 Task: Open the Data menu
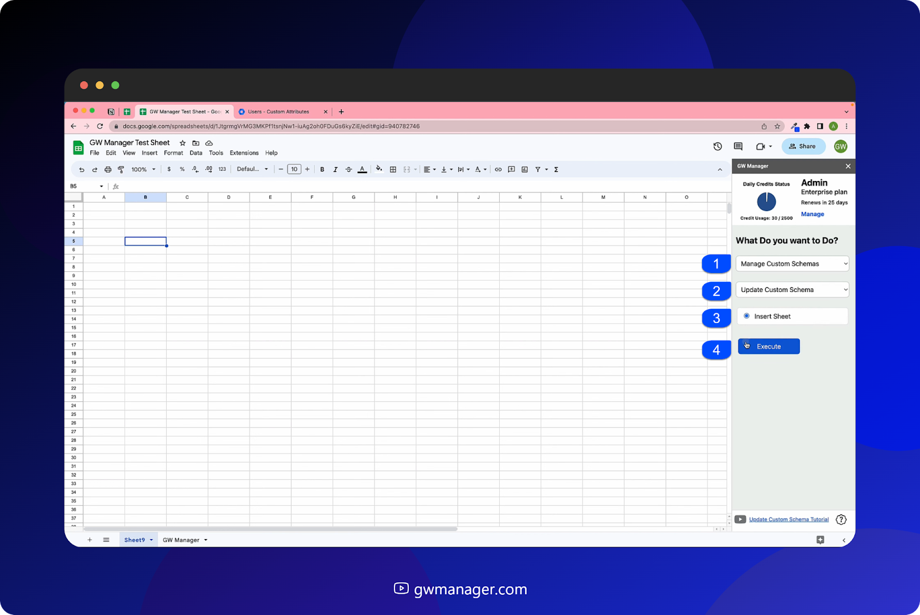click(x=195, y=153)
